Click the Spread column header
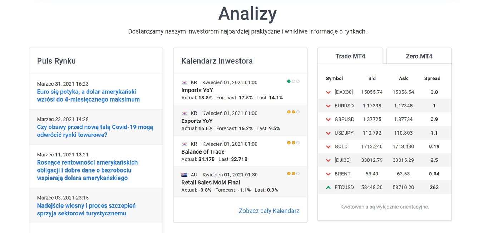The height and width of the screenshot is (233, 484). [x=432, y=78]
